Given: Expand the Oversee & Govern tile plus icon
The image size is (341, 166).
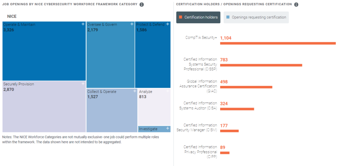Looking at the screenshot, I should [x=132, y=24].
